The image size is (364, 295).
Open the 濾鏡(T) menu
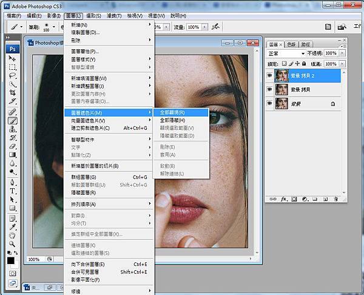[114, 16]
